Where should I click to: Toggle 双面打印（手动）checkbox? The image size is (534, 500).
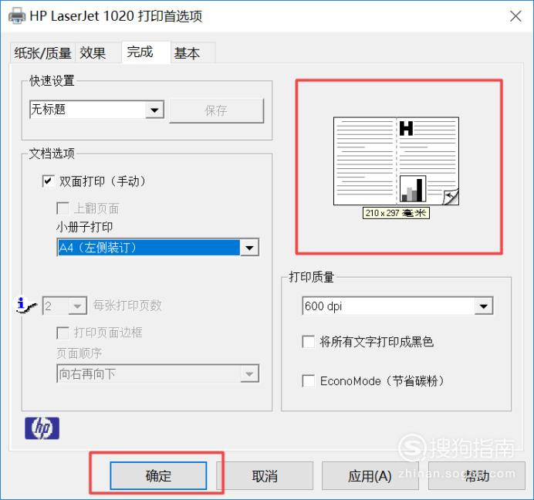click(x=49, y=181)
